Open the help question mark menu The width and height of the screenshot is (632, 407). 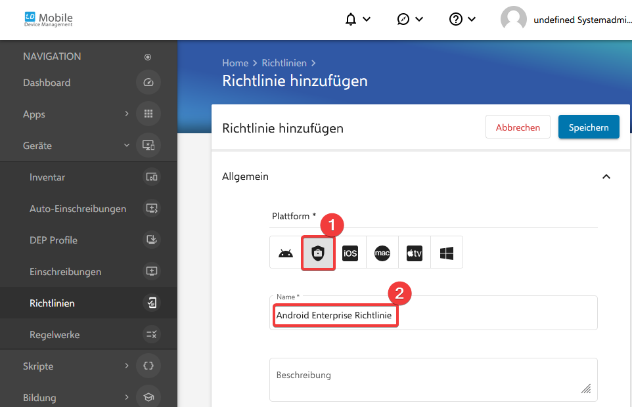(456, 19)
